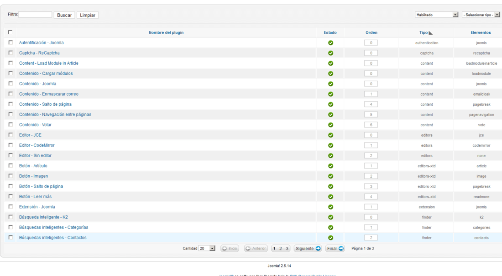Disable Botón - Leer más via status icon

330,196
